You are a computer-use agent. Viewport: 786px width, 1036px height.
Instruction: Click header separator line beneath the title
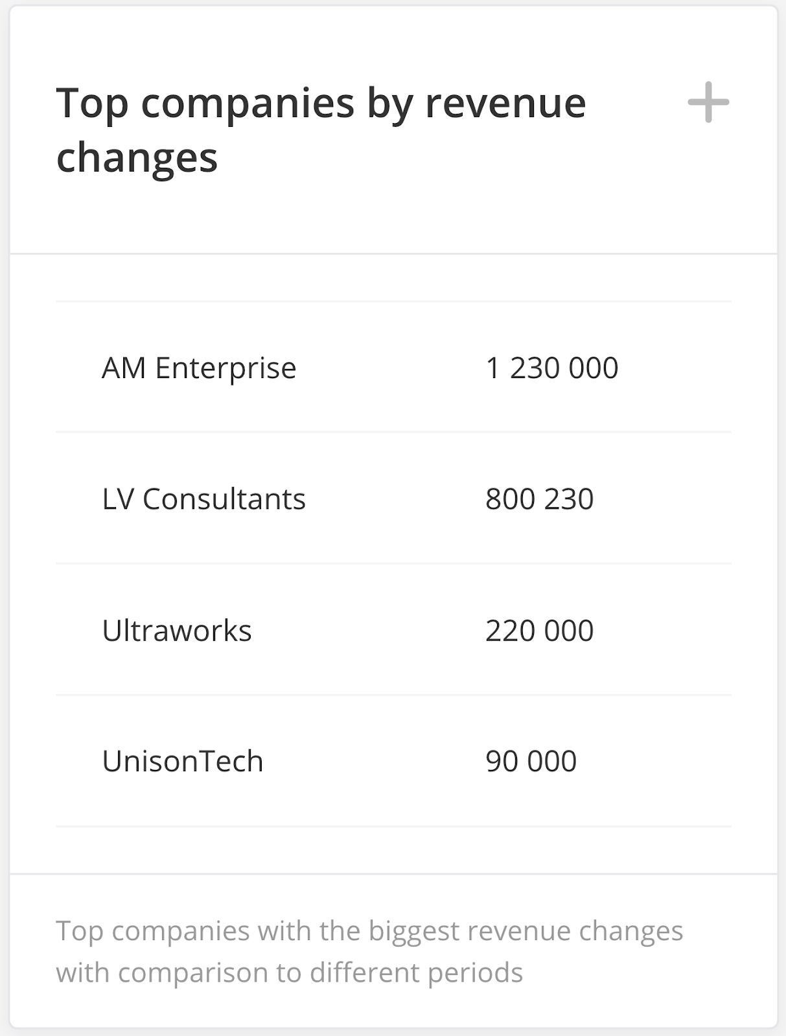[x=393, y=254]
